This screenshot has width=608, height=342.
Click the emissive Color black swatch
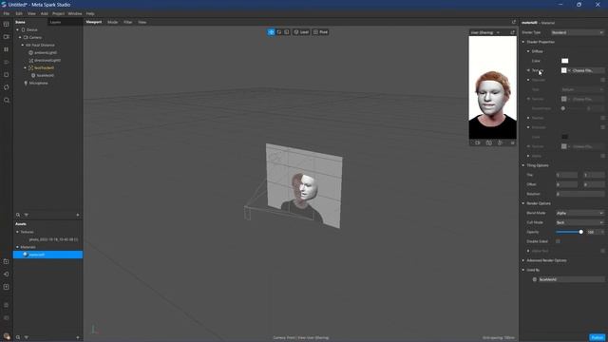564,137
